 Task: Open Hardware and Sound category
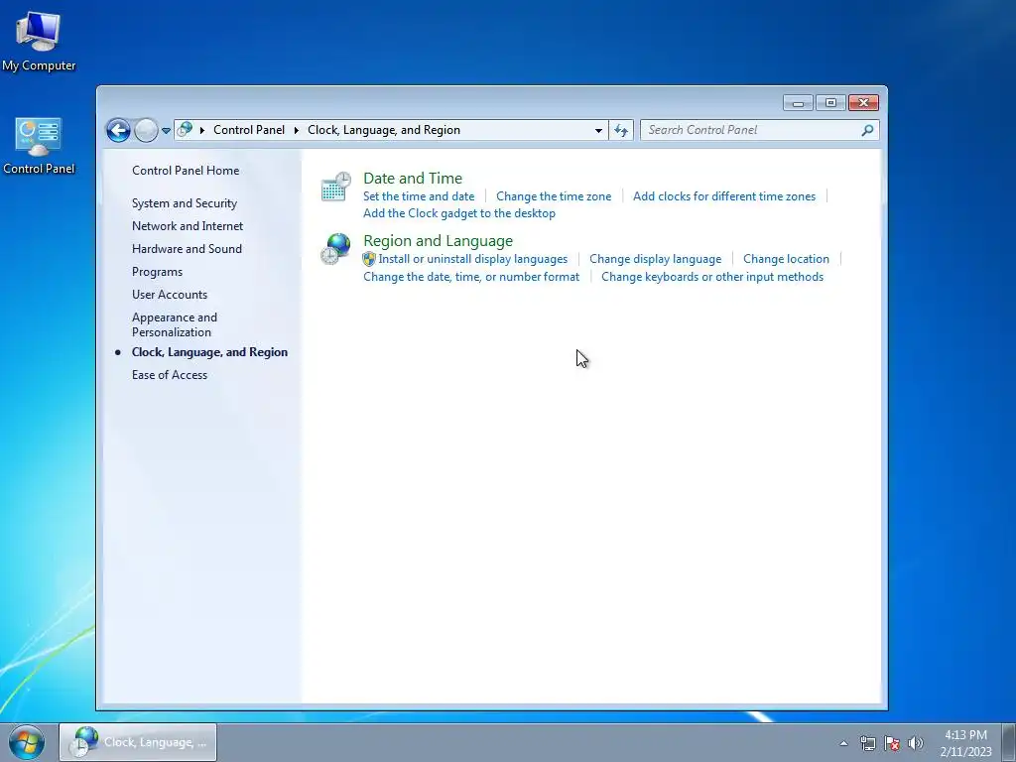(x=187, y=249)
